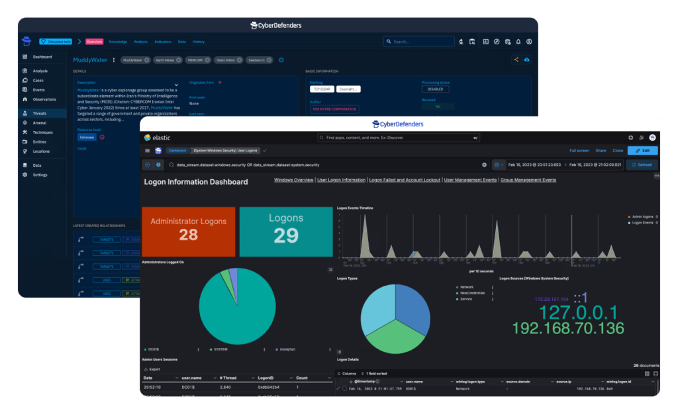Open notifications bell in top bar
Image resolution: width=678 pixels, height=414 pixels.
click(518, 42)
